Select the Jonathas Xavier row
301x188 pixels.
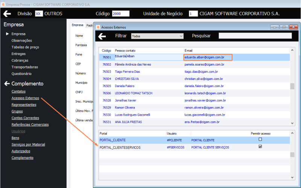pyautogui.click(x=195, y=100)
